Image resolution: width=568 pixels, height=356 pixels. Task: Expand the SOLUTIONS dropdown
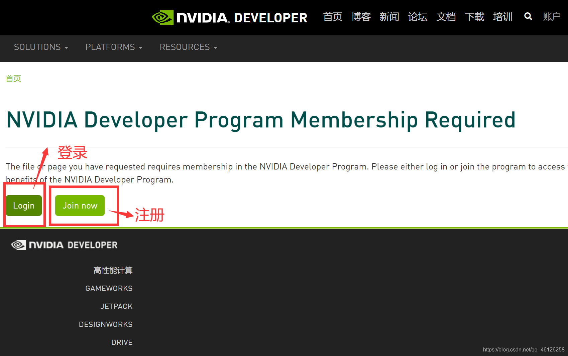coord(41,47)
